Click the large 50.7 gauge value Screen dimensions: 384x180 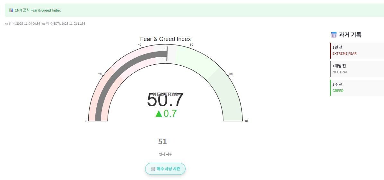click(x=165, y=100)
